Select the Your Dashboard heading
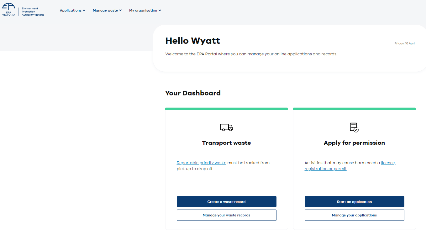The image size is (426, 233). click(193, 93)
